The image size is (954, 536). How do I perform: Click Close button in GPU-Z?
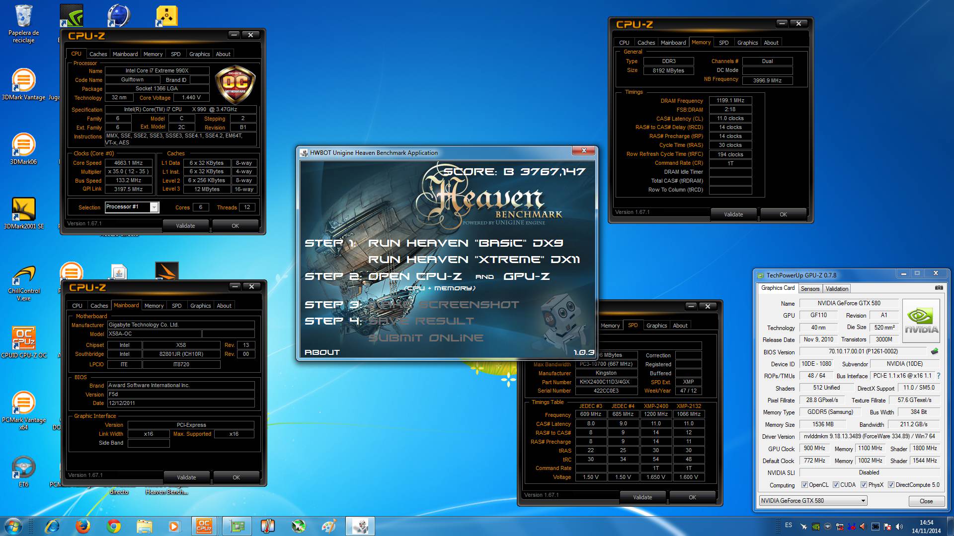[x=926, y=501]
